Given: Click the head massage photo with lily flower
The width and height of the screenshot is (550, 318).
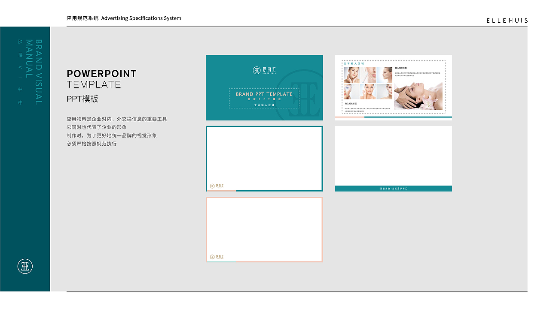Looking at the screenshot, I should click(x=418, y=96).
